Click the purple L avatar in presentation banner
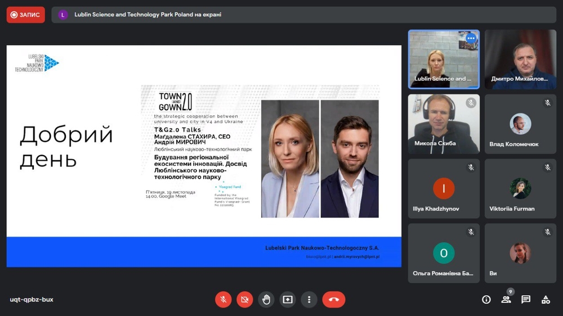The width and height of the screenshot is (563, 316). click(63, 15)
